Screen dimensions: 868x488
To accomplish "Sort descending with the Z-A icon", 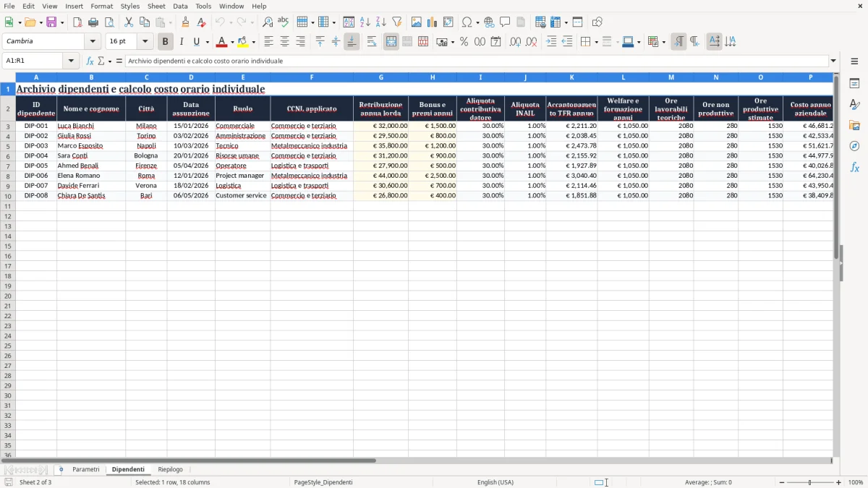I will (x=380, y=22).
